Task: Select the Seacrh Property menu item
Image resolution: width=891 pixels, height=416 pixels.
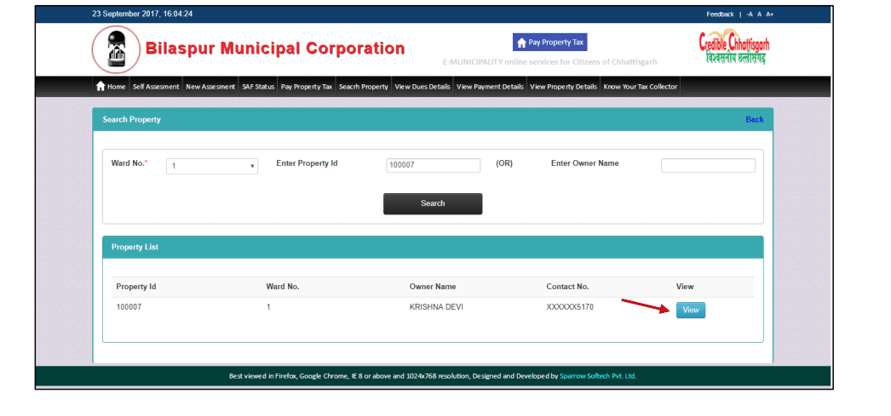Action: [x=363, y=87]
